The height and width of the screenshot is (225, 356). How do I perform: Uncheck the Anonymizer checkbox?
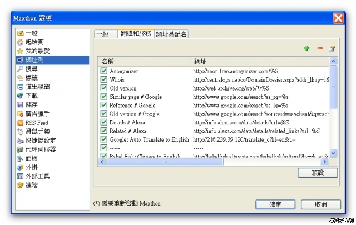(x=104, y=71)
